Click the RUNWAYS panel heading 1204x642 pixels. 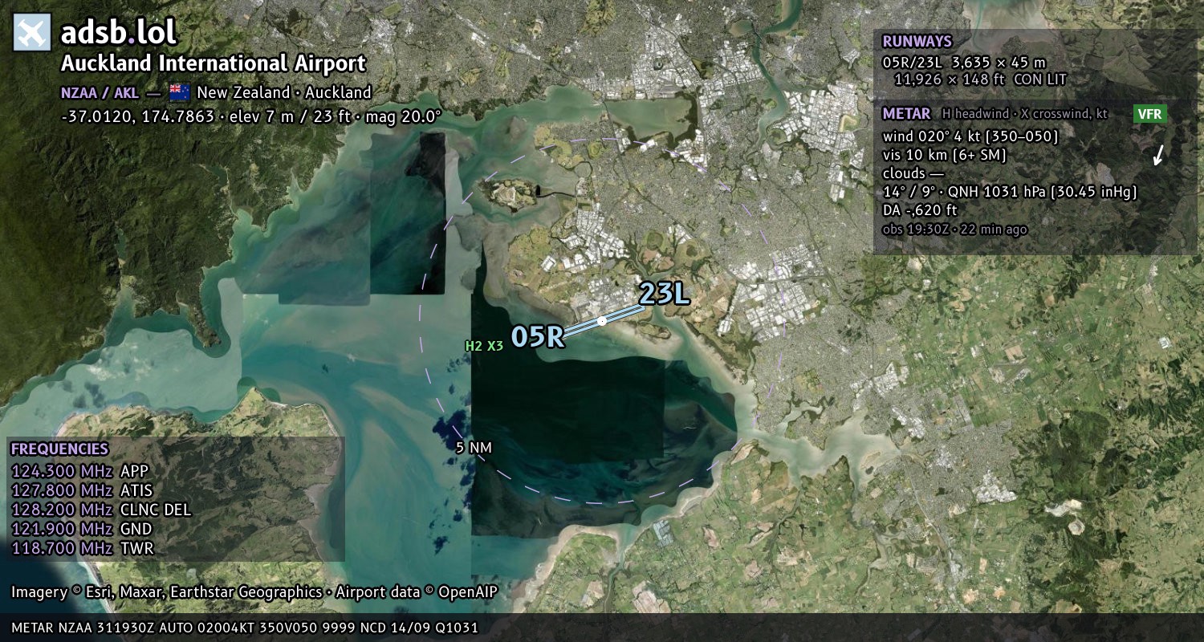point(917,42)
